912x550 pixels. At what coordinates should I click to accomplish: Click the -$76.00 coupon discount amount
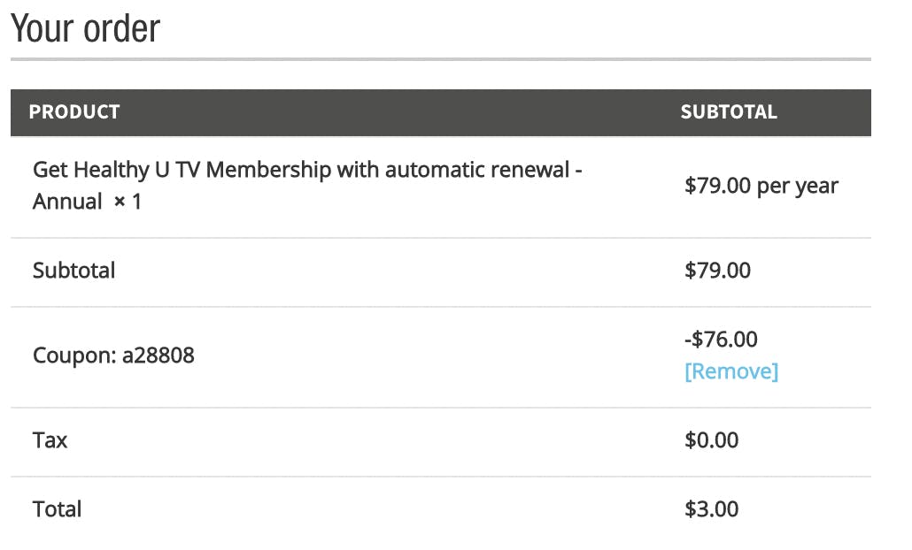(721, 340)
